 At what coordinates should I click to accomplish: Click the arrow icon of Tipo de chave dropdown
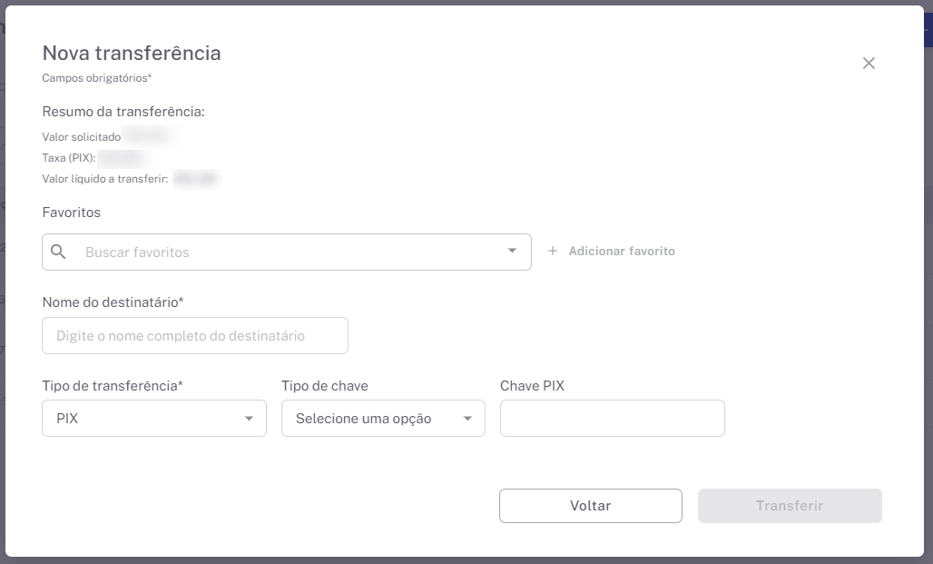pyautogui.click(x=467, y=419)
